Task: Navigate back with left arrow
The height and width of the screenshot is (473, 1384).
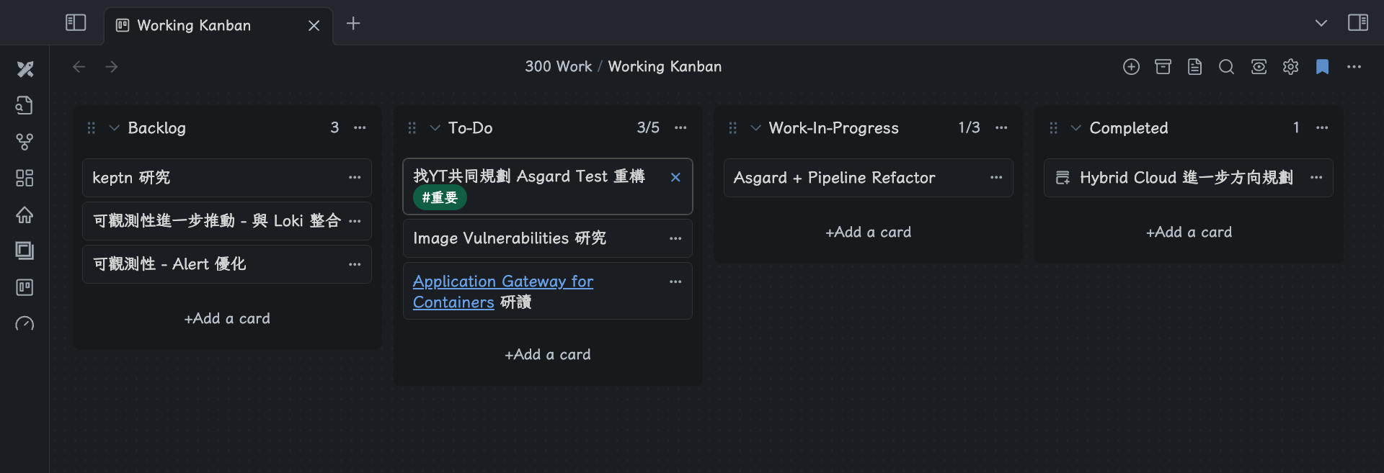Action: pos(79,66)
